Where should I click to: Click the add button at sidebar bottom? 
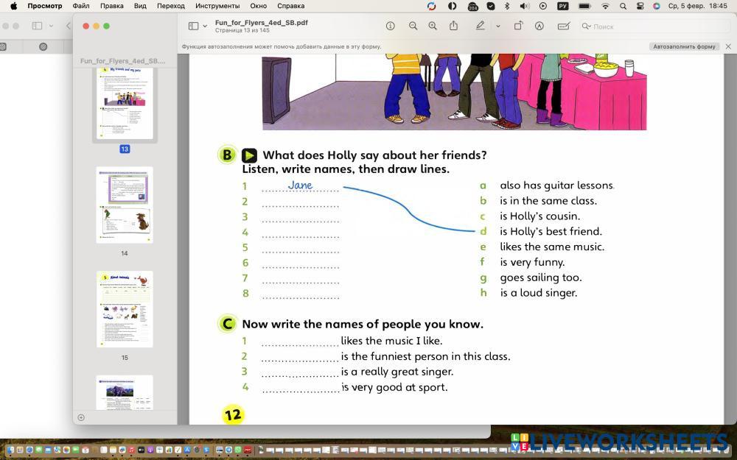click(81, 417)
